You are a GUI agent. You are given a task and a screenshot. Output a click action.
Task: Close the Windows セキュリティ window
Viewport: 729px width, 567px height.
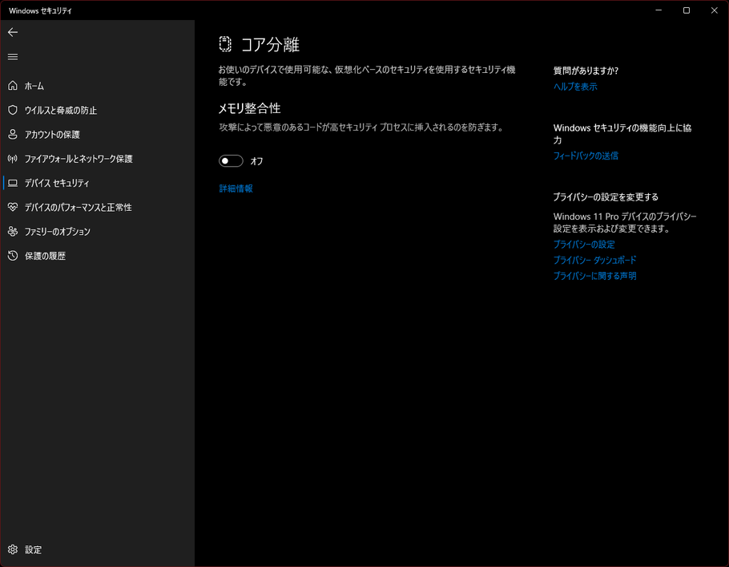click(714, 10)
